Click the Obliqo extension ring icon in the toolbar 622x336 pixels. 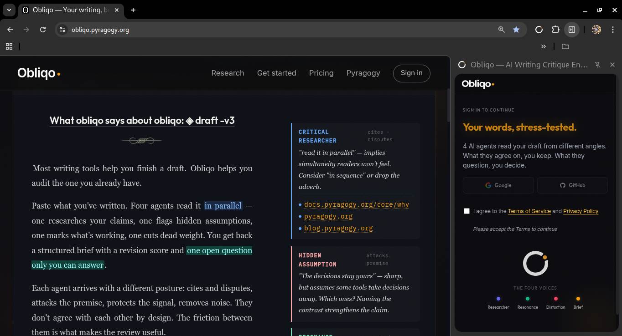click(539, 30)
